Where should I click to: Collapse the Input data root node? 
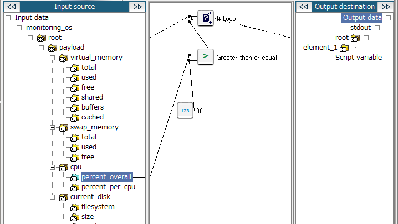click(x=8, y=18)
